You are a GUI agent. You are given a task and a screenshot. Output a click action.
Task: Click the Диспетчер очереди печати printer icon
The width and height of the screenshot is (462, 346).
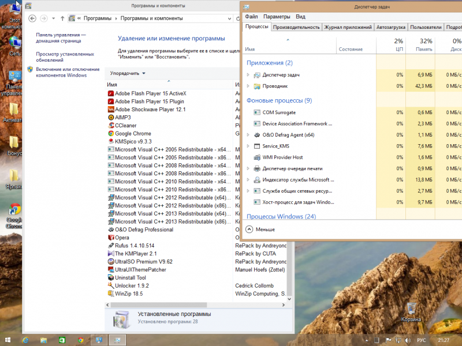257,168
